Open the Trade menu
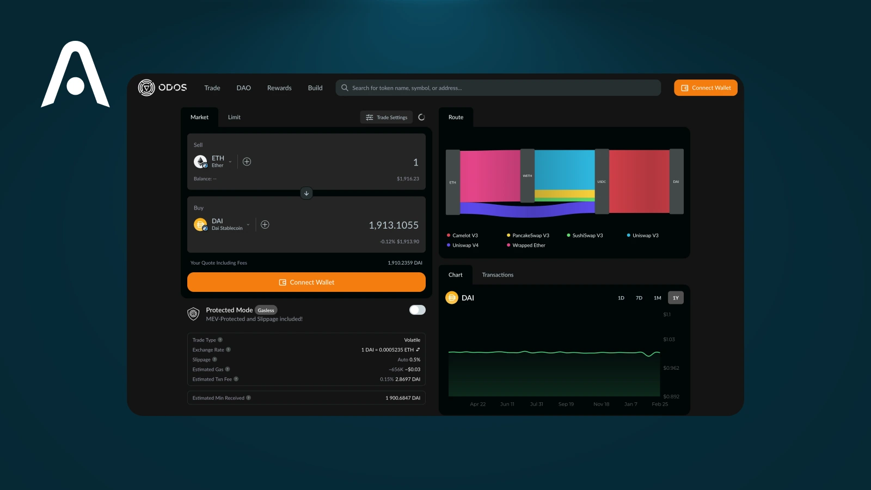871x490 pixels. [212, 88]
